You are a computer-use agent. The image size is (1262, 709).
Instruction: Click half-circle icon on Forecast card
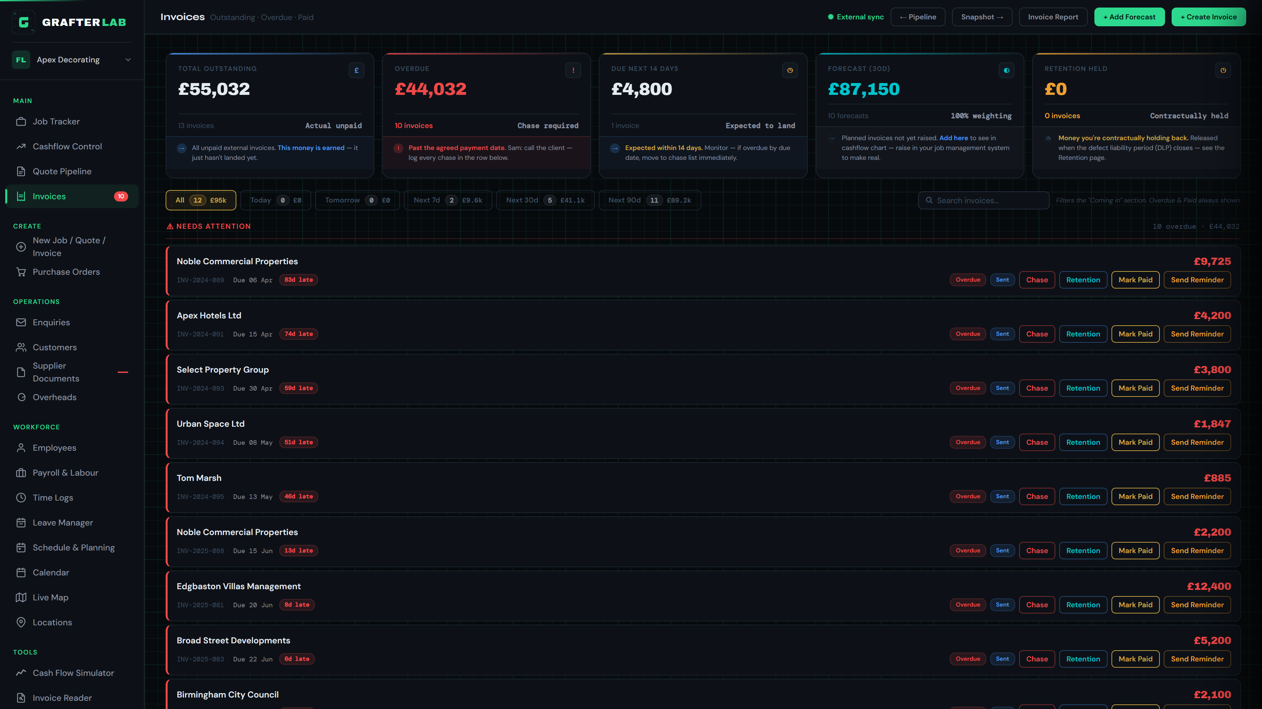(1006, 71)
